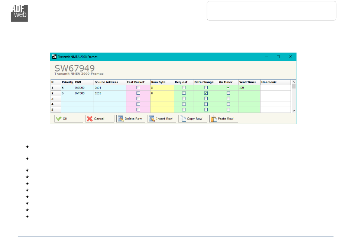This screenshot has width=353, height=244.
Task: Click the vertical scrollbar thumb
Action: coord(294,87)
